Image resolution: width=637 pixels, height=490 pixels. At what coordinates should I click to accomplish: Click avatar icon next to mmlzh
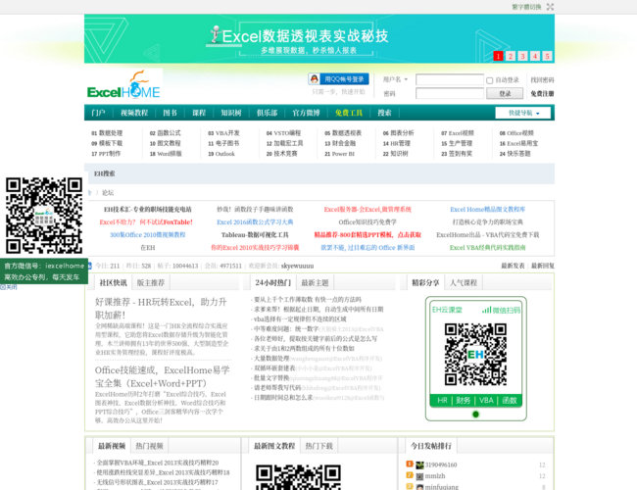419,476
